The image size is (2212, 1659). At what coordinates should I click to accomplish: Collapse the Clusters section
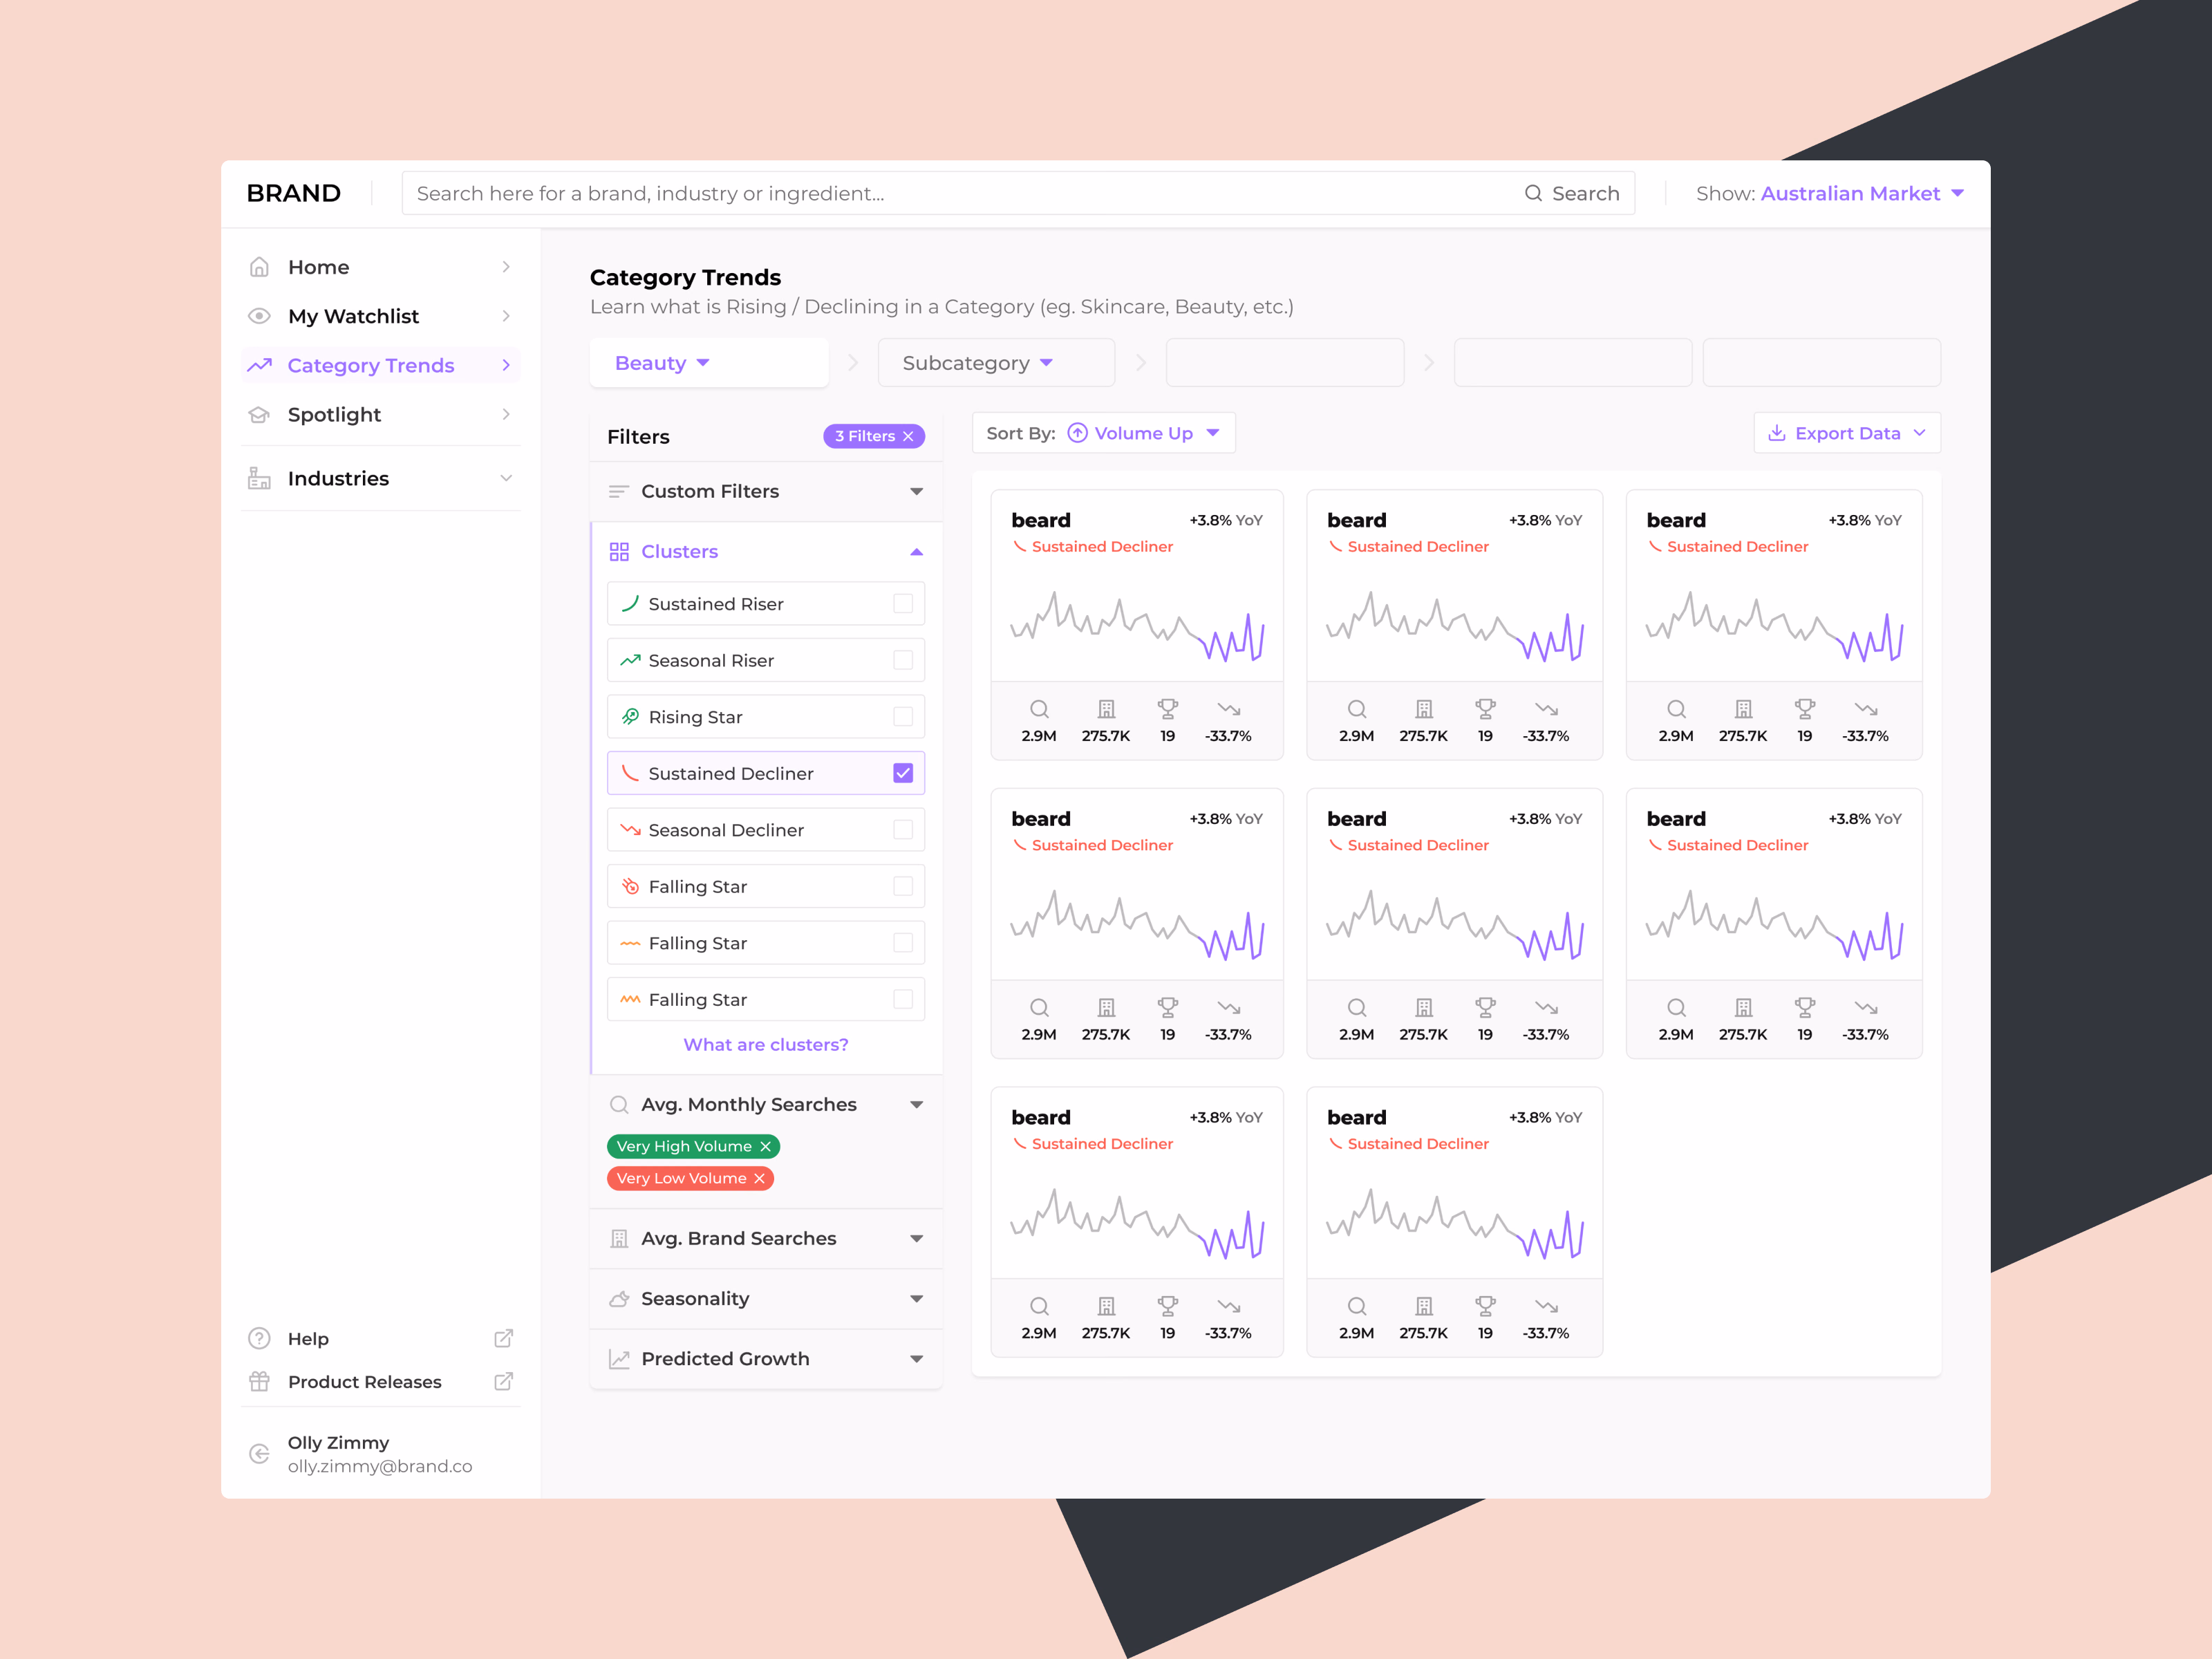pyautogui.click(x=766, y=552)
